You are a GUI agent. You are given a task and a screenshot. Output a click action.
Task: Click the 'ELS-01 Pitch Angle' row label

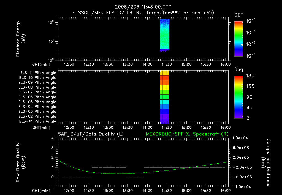38,121
